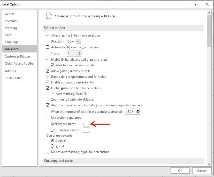Screen dimensions: 214x177
Task: Click the Cancel button
Action: (x=202, y=171)
